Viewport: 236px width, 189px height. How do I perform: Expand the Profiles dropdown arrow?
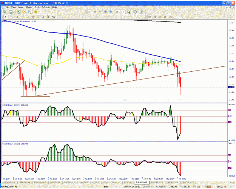13,12
